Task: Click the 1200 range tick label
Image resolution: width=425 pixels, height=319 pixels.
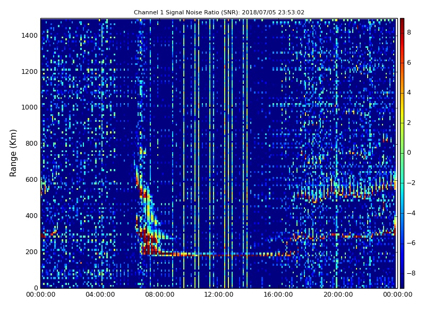Action: click(30, 72)
